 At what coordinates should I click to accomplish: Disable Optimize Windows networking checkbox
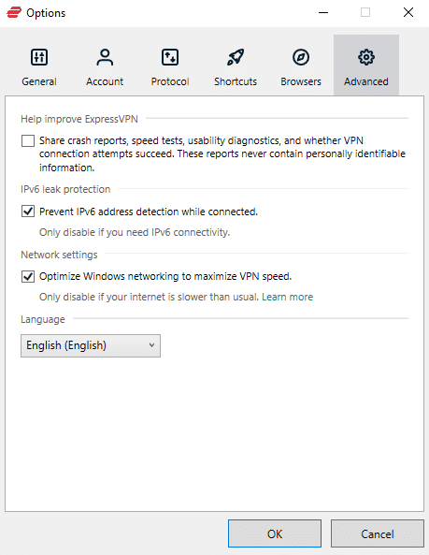point(28,276)
